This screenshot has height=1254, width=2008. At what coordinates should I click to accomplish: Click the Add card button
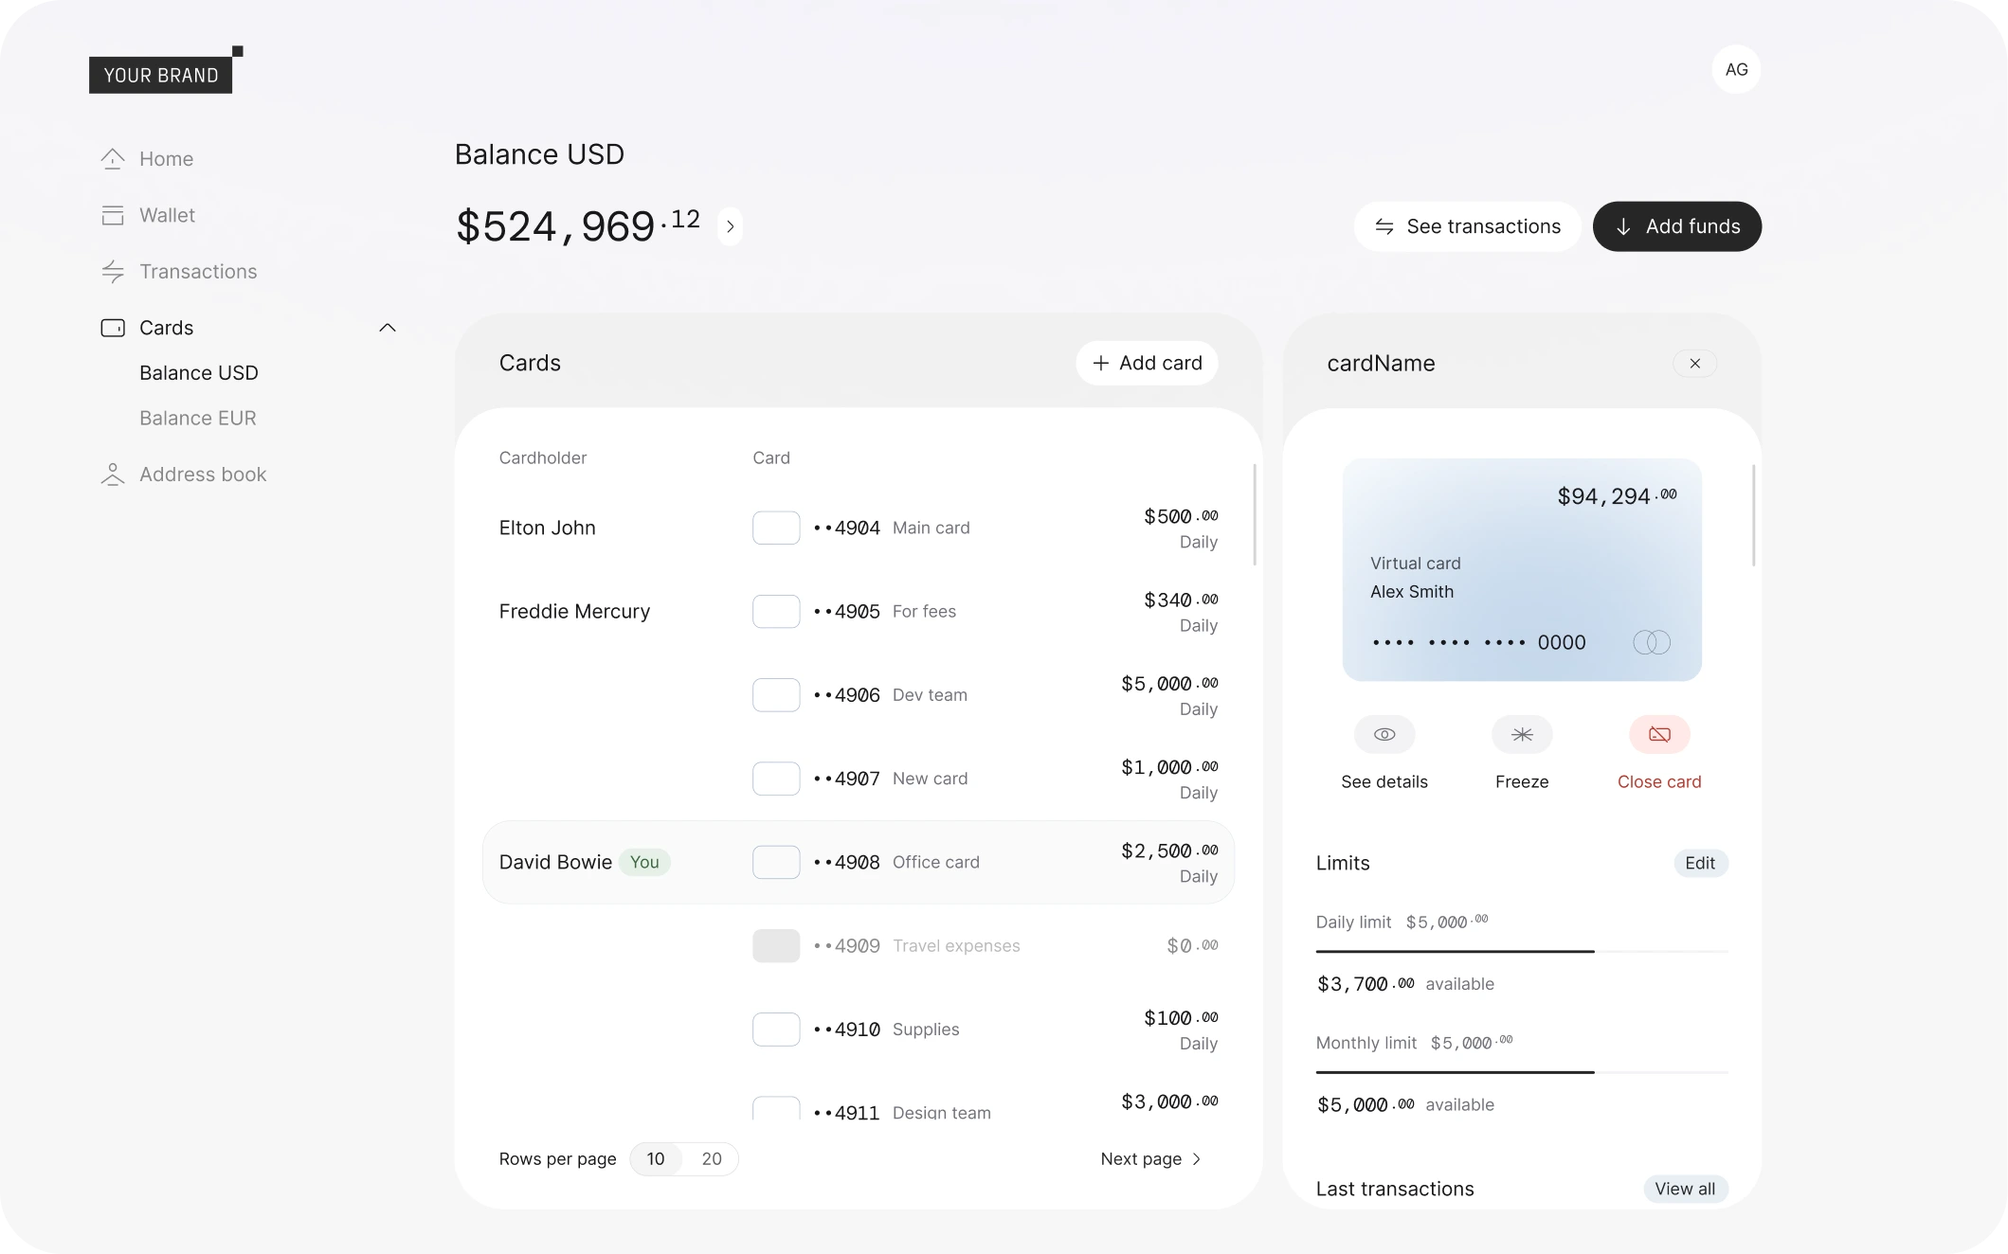pos(1147,363)
